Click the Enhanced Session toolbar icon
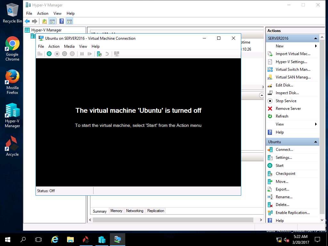This screenshot has width=328, height=246. 117,54
